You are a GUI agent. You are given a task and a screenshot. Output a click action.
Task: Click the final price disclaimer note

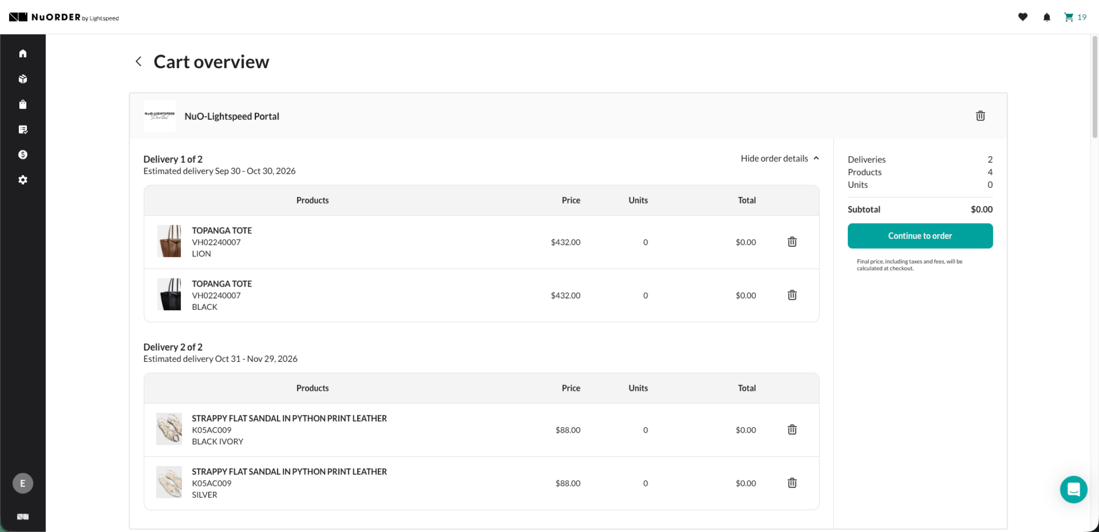(x=910, y=265)
